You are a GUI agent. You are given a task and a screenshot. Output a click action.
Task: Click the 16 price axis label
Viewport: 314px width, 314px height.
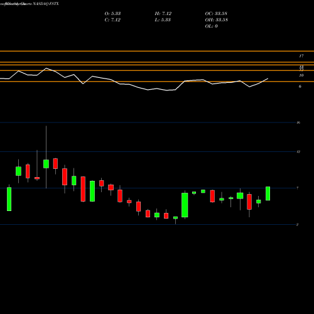coord(298,122)
